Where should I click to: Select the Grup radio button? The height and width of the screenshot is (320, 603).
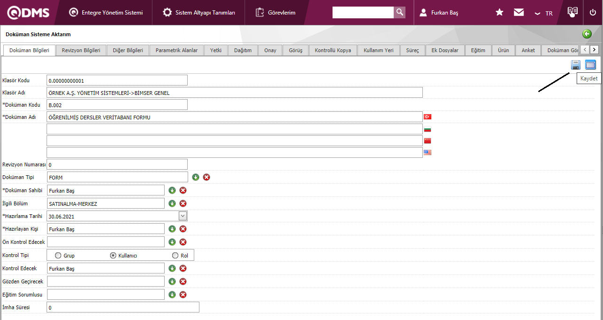pyautogui.click(x=58, y=256)
